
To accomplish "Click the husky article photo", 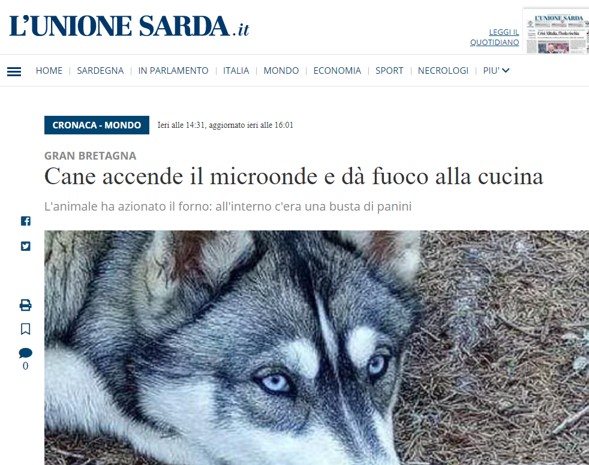I will coord(317,348).
